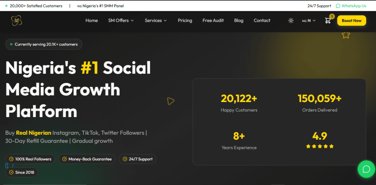
Task: Click the play triangle icon
Action: [171, 101]
